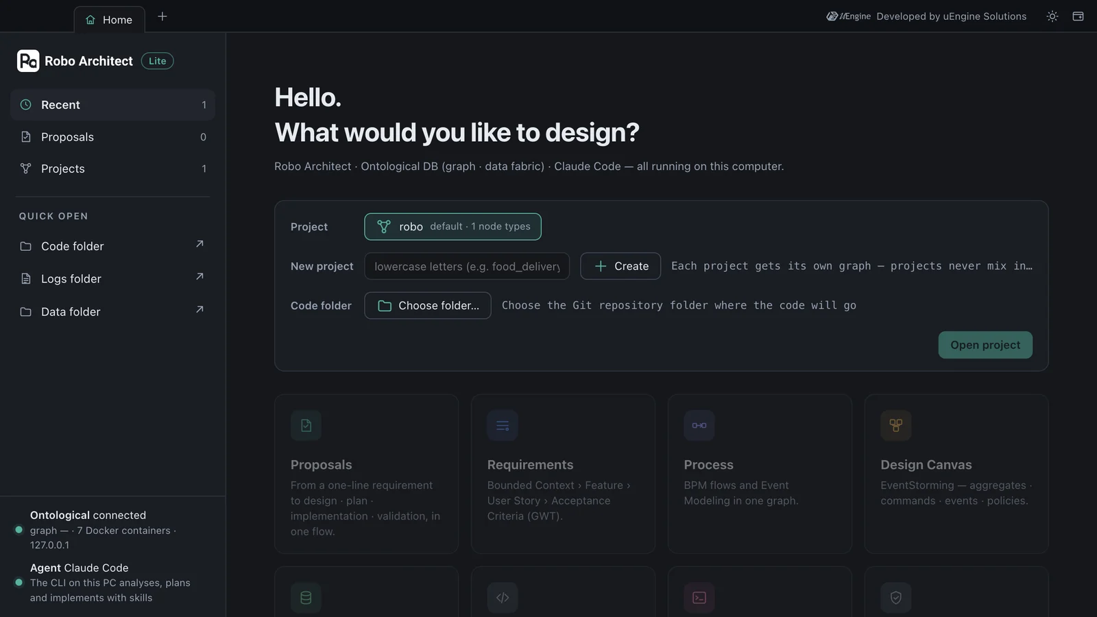
Task: Open Projects in the sidebar
Action: tap(112, 169)
